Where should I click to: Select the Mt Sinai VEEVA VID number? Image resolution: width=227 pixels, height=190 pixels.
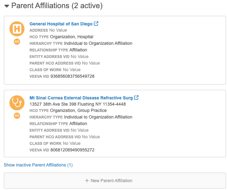click(x=72, y=150)
